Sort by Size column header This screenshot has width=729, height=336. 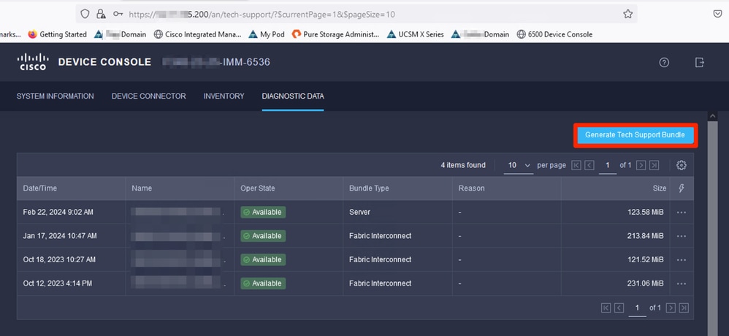pos(615,188)
